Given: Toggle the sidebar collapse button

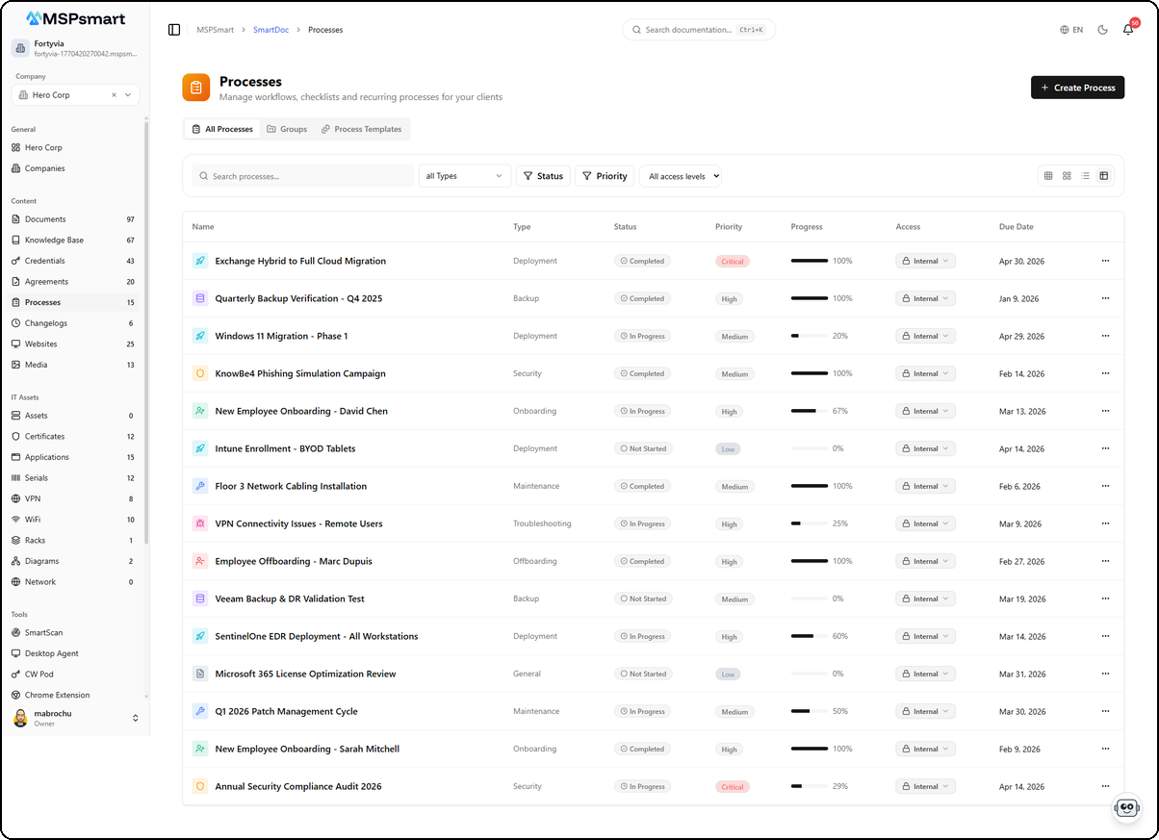Looking at the screenshot, I should [174, 29].
